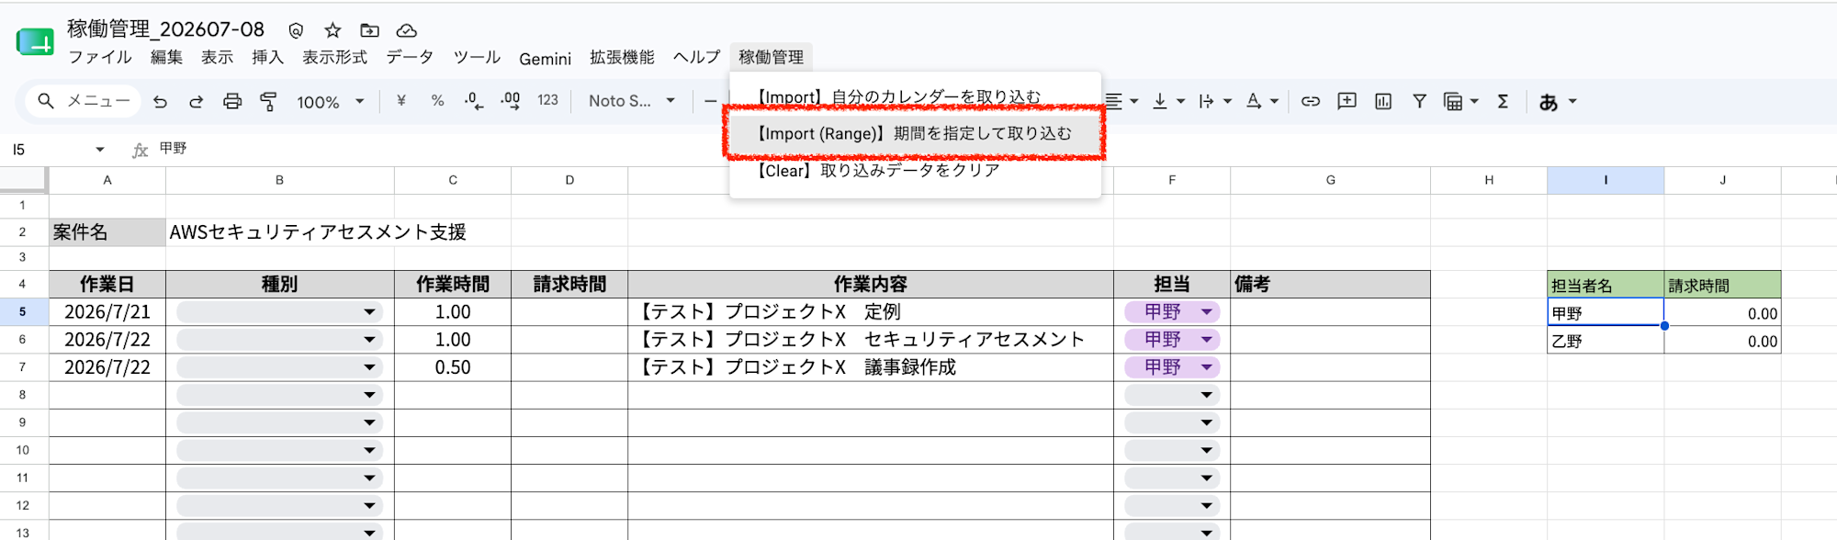Click the fx formula icon
This screenshot has width=1837, height=540.
[x=140, y=150]
